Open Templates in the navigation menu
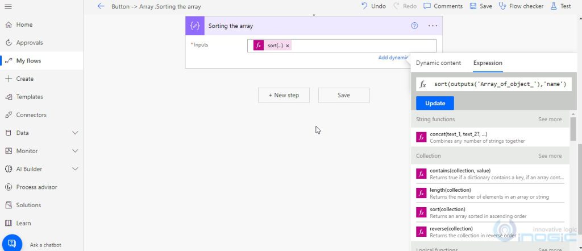 tap(41, 97)
